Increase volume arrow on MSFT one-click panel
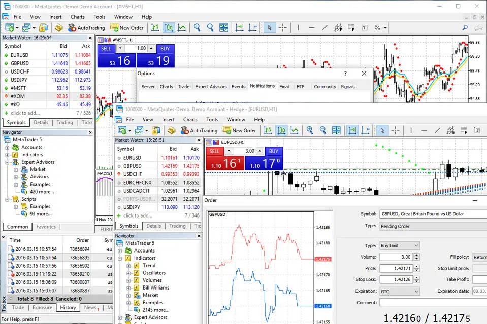Viewport: 487px width, 324px height. 151,48
